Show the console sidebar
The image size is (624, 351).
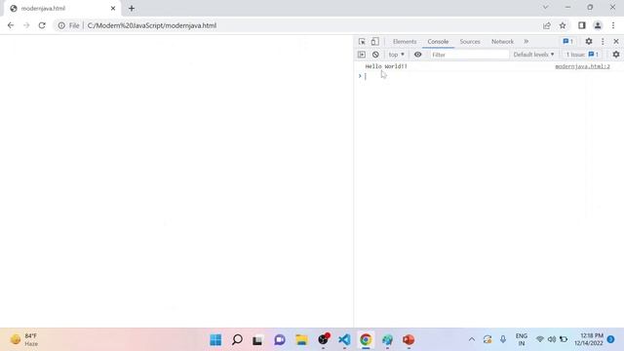pos(362,55)
